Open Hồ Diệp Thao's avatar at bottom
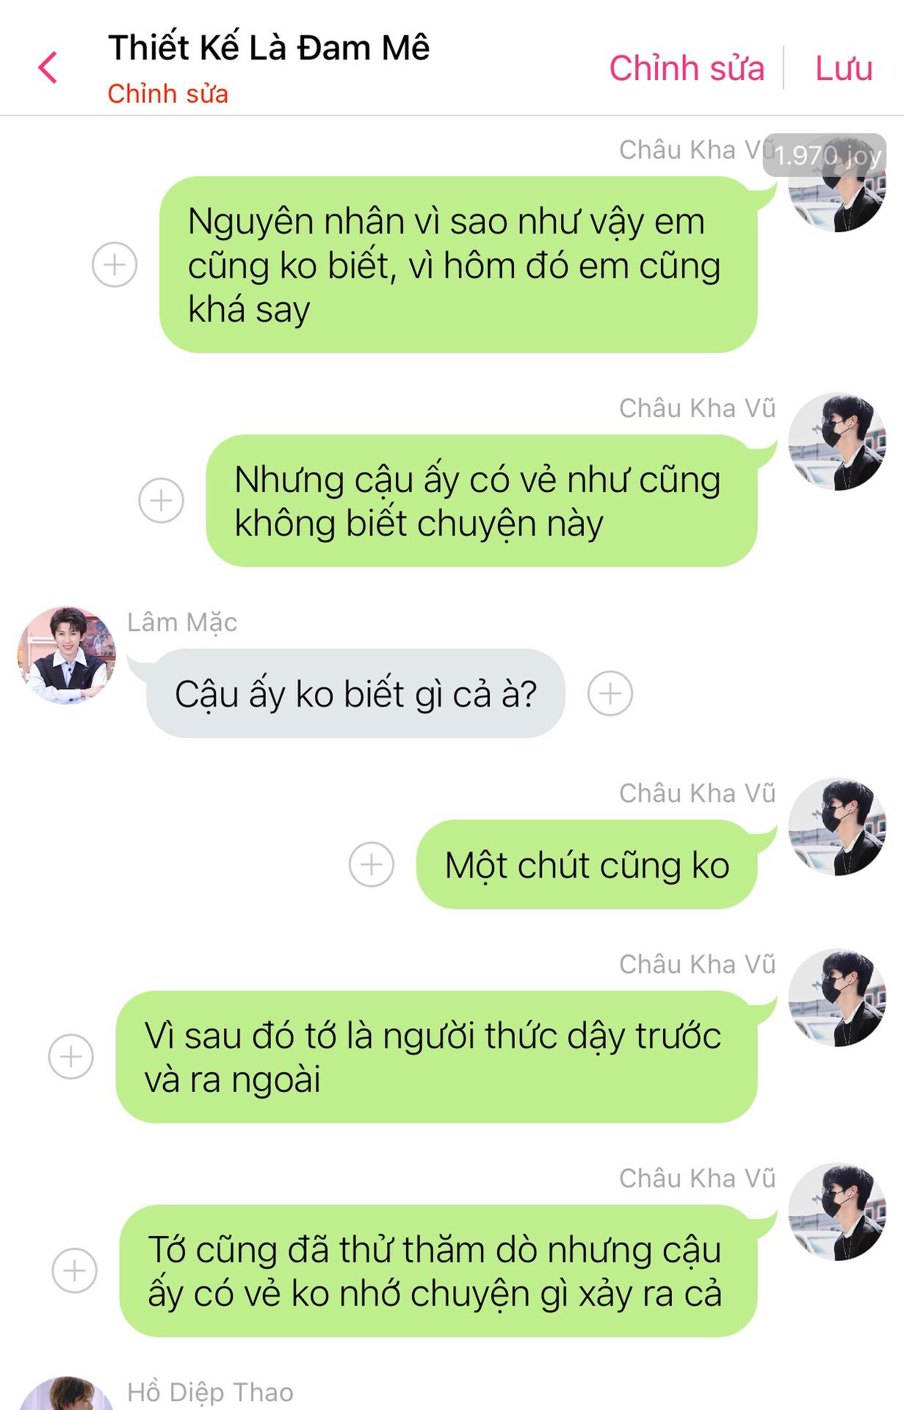 pos(67,1394)
